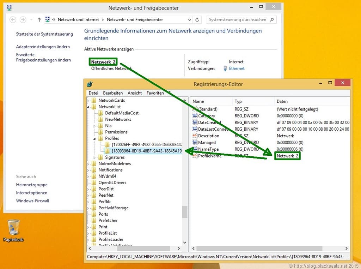
Task: Click the DateCreated binary value icon
Action: pos(195,122)
